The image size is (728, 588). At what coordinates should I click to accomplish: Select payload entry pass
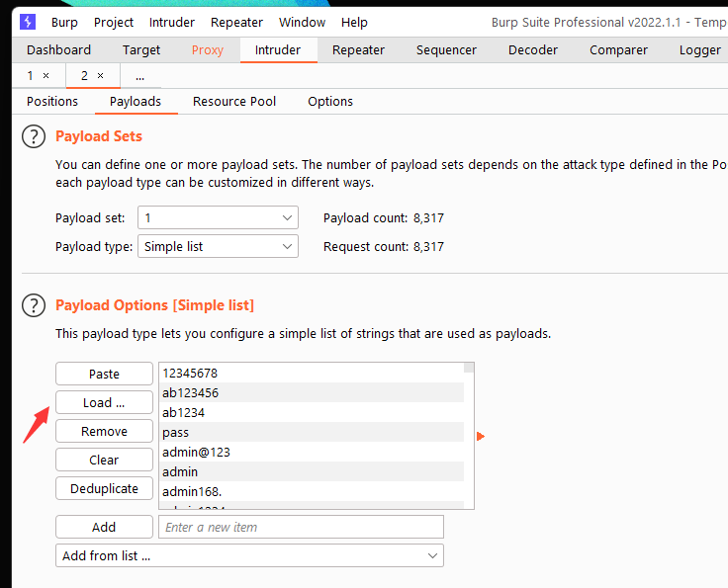pos(312,432)
